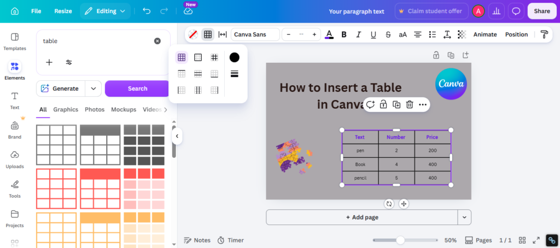Collapse the side panel arrow
This screenshot has height=248, width=560.
(x=177, y=136)
